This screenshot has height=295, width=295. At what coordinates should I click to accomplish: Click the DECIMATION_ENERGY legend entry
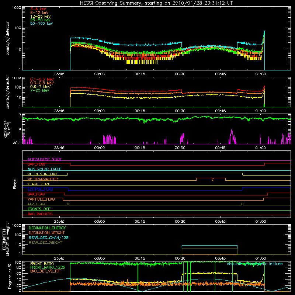(47, 228)
